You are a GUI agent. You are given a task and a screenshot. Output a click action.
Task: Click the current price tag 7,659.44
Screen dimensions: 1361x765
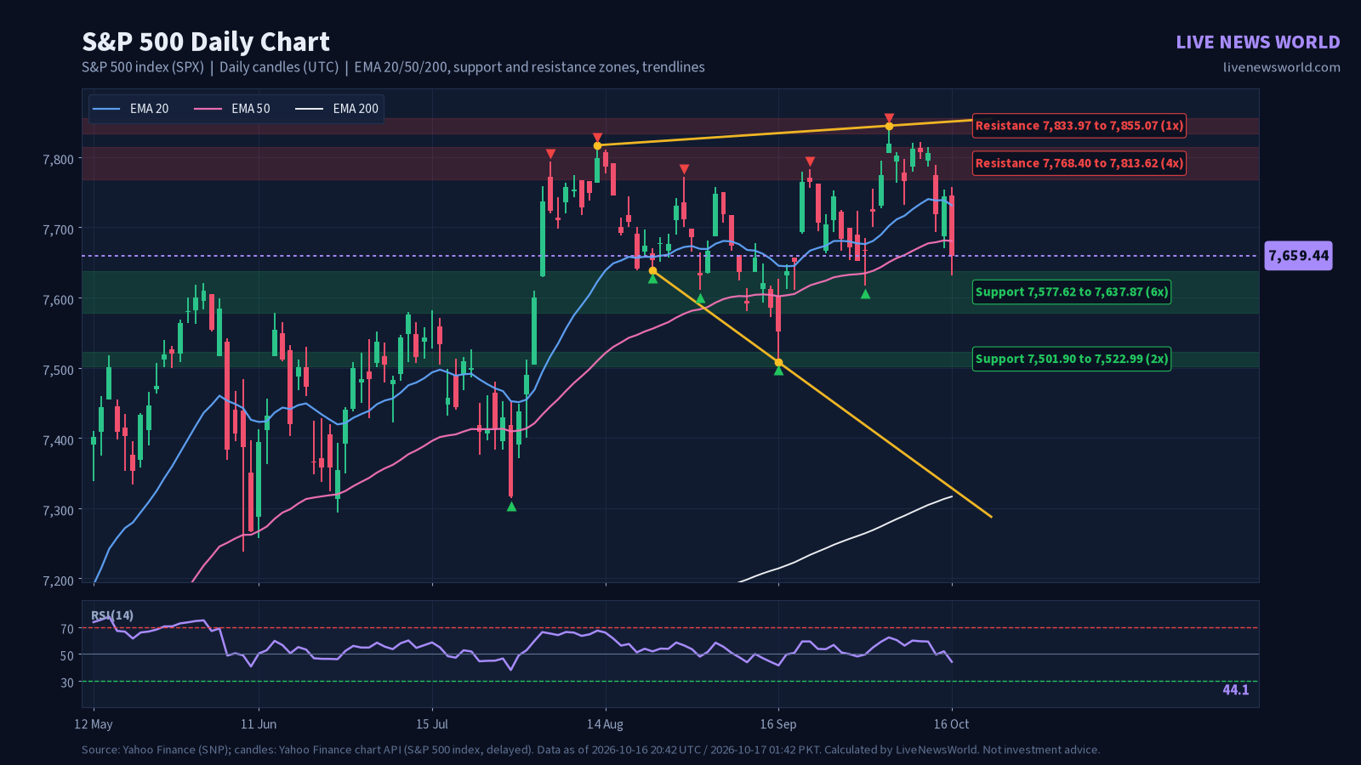1298,256
